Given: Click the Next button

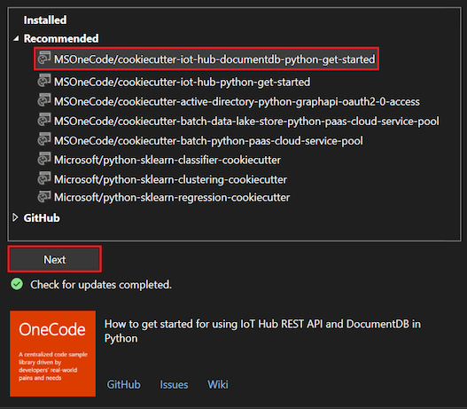Looking at the screenshot, I should coord(55,259).
